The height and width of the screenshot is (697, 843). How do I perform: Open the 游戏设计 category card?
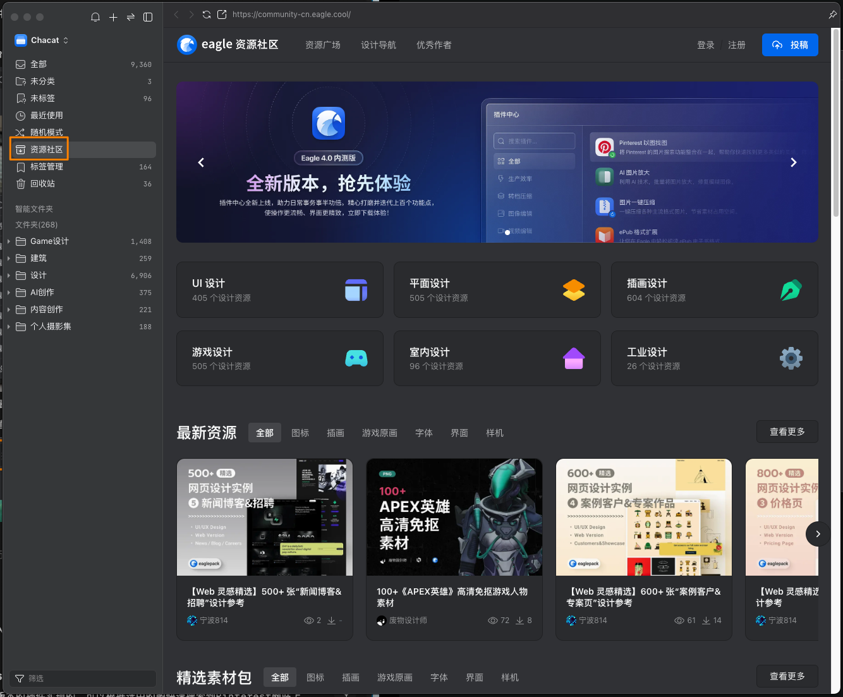pyautogui.click(x=280, y=358)
